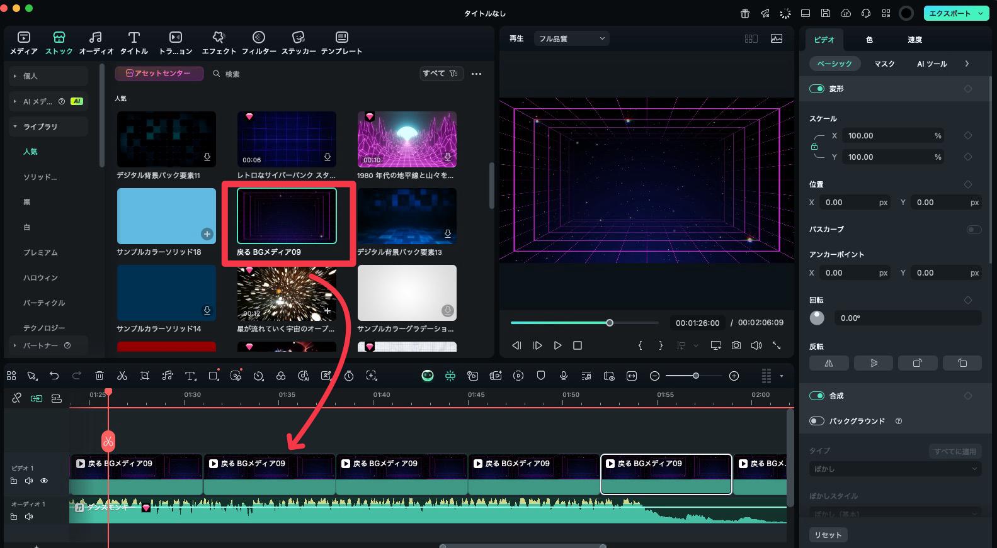The image size is (997, 548).
Task: Click the エクスポート export button
Action: tap(950, 13)
